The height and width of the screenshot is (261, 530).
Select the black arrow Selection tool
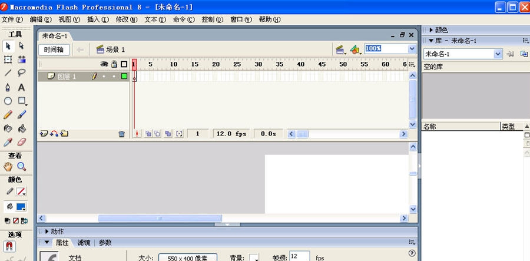click(8, 45)
